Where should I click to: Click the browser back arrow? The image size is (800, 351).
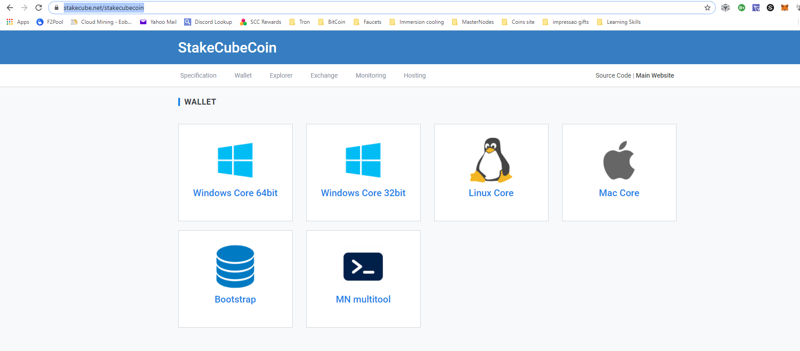10,8
